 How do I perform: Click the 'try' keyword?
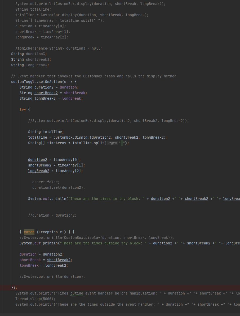click(x=23, y=109)
